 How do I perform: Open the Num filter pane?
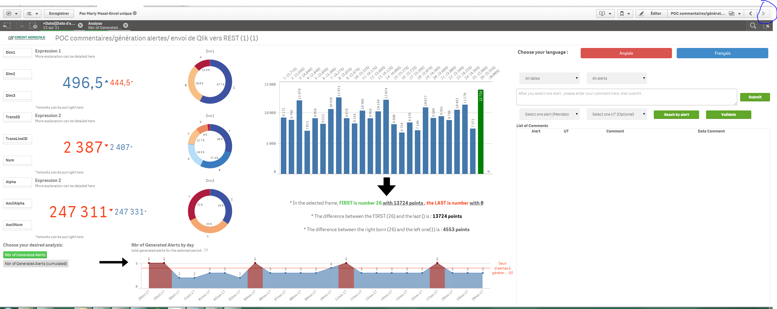pos(18,161)
